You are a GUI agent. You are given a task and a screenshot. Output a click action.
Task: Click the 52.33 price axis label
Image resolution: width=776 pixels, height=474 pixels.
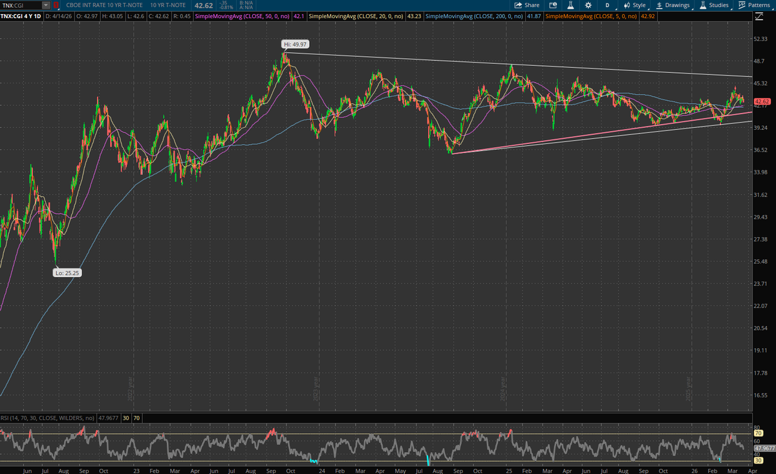761,39
